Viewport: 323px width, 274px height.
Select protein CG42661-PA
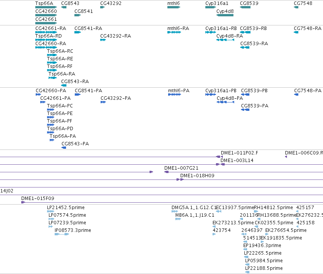click(43, 102)
